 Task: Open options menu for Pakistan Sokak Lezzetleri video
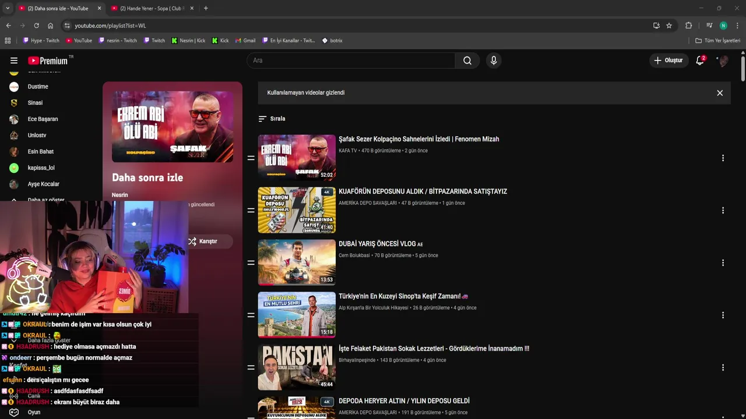723,368
